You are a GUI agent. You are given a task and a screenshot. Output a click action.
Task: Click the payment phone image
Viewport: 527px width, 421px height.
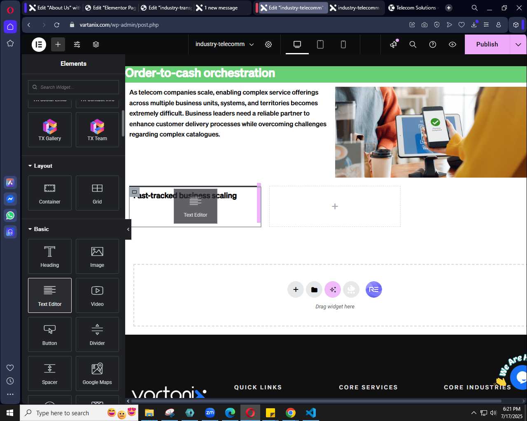click(431, 132)
